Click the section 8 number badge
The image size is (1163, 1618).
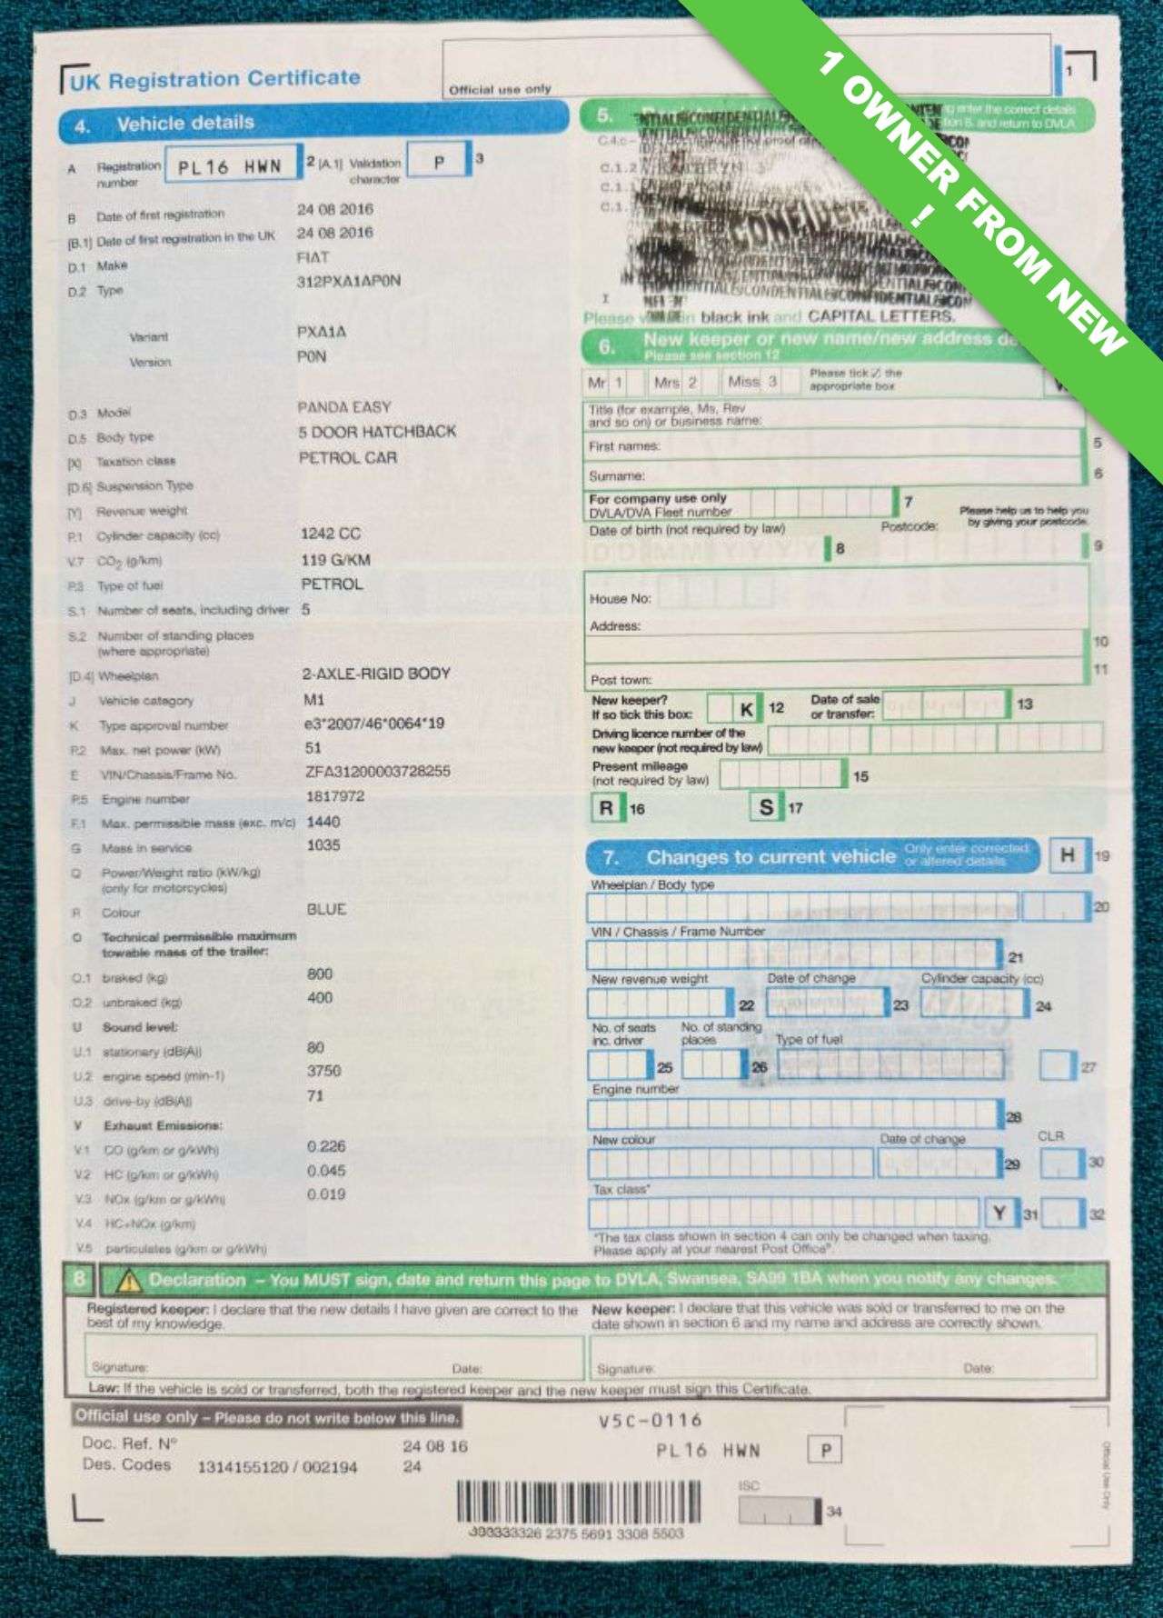click(80, 1280)
